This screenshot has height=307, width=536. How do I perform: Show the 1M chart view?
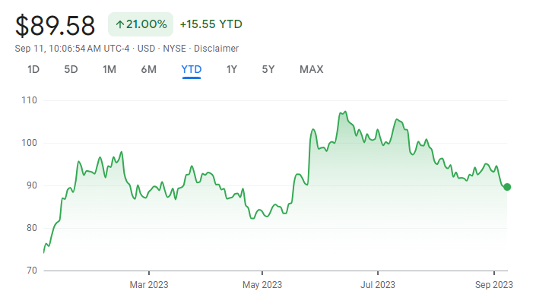[x=109, y=69]
